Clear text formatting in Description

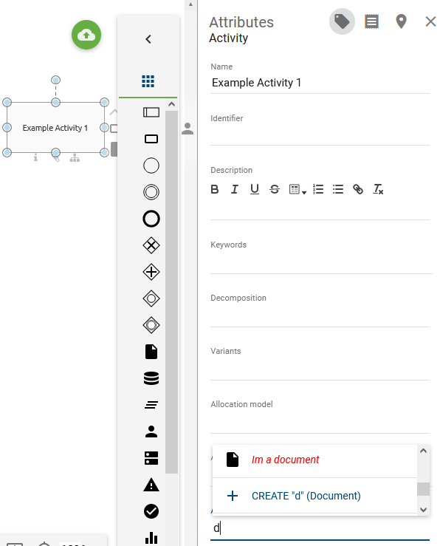(378, 189)
